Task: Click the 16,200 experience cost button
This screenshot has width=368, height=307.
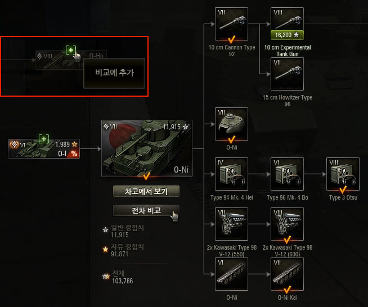Action: pos(287,35)
